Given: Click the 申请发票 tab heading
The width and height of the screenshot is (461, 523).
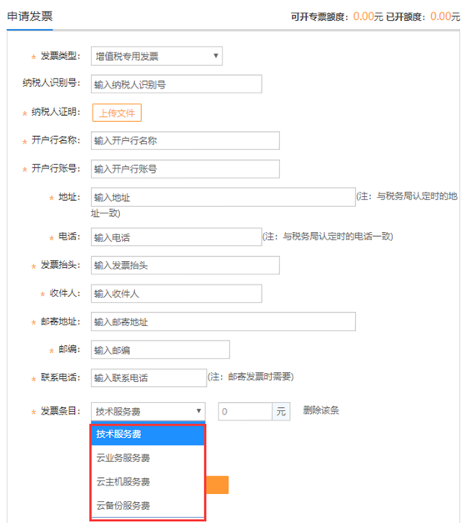Looking at the screenshot, I should click(30, 16).
